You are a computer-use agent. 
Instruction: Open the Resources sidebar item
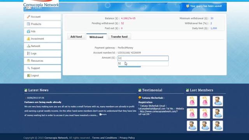tap(42, 61)
